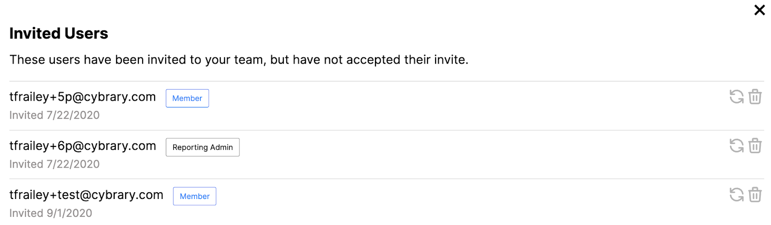The height and width of the screenshot is (225, 771).
Task: Select the tfrailey+test@cybrary.com email
Action: (x=86, y=195)
